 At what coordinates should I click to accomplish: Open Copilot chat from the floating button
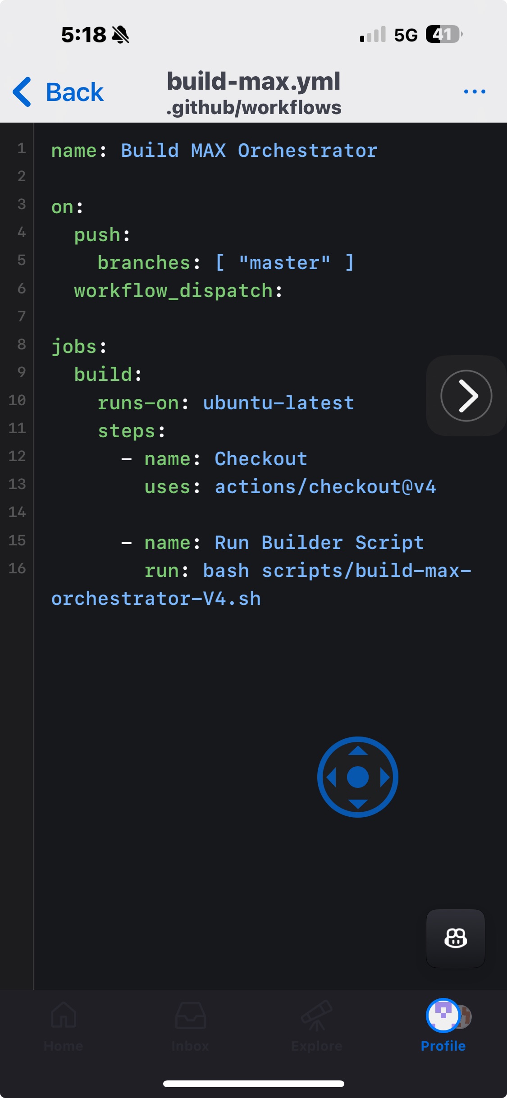[x=455, y=938]
